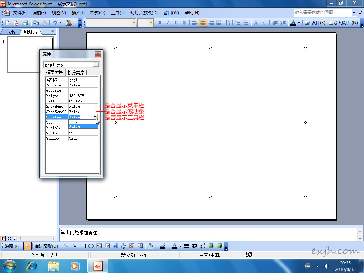Image resolution: width=364 pixels, height=273 pixels.
Task: Toggle the select objects pointer
Action: [x=28, y=246]
